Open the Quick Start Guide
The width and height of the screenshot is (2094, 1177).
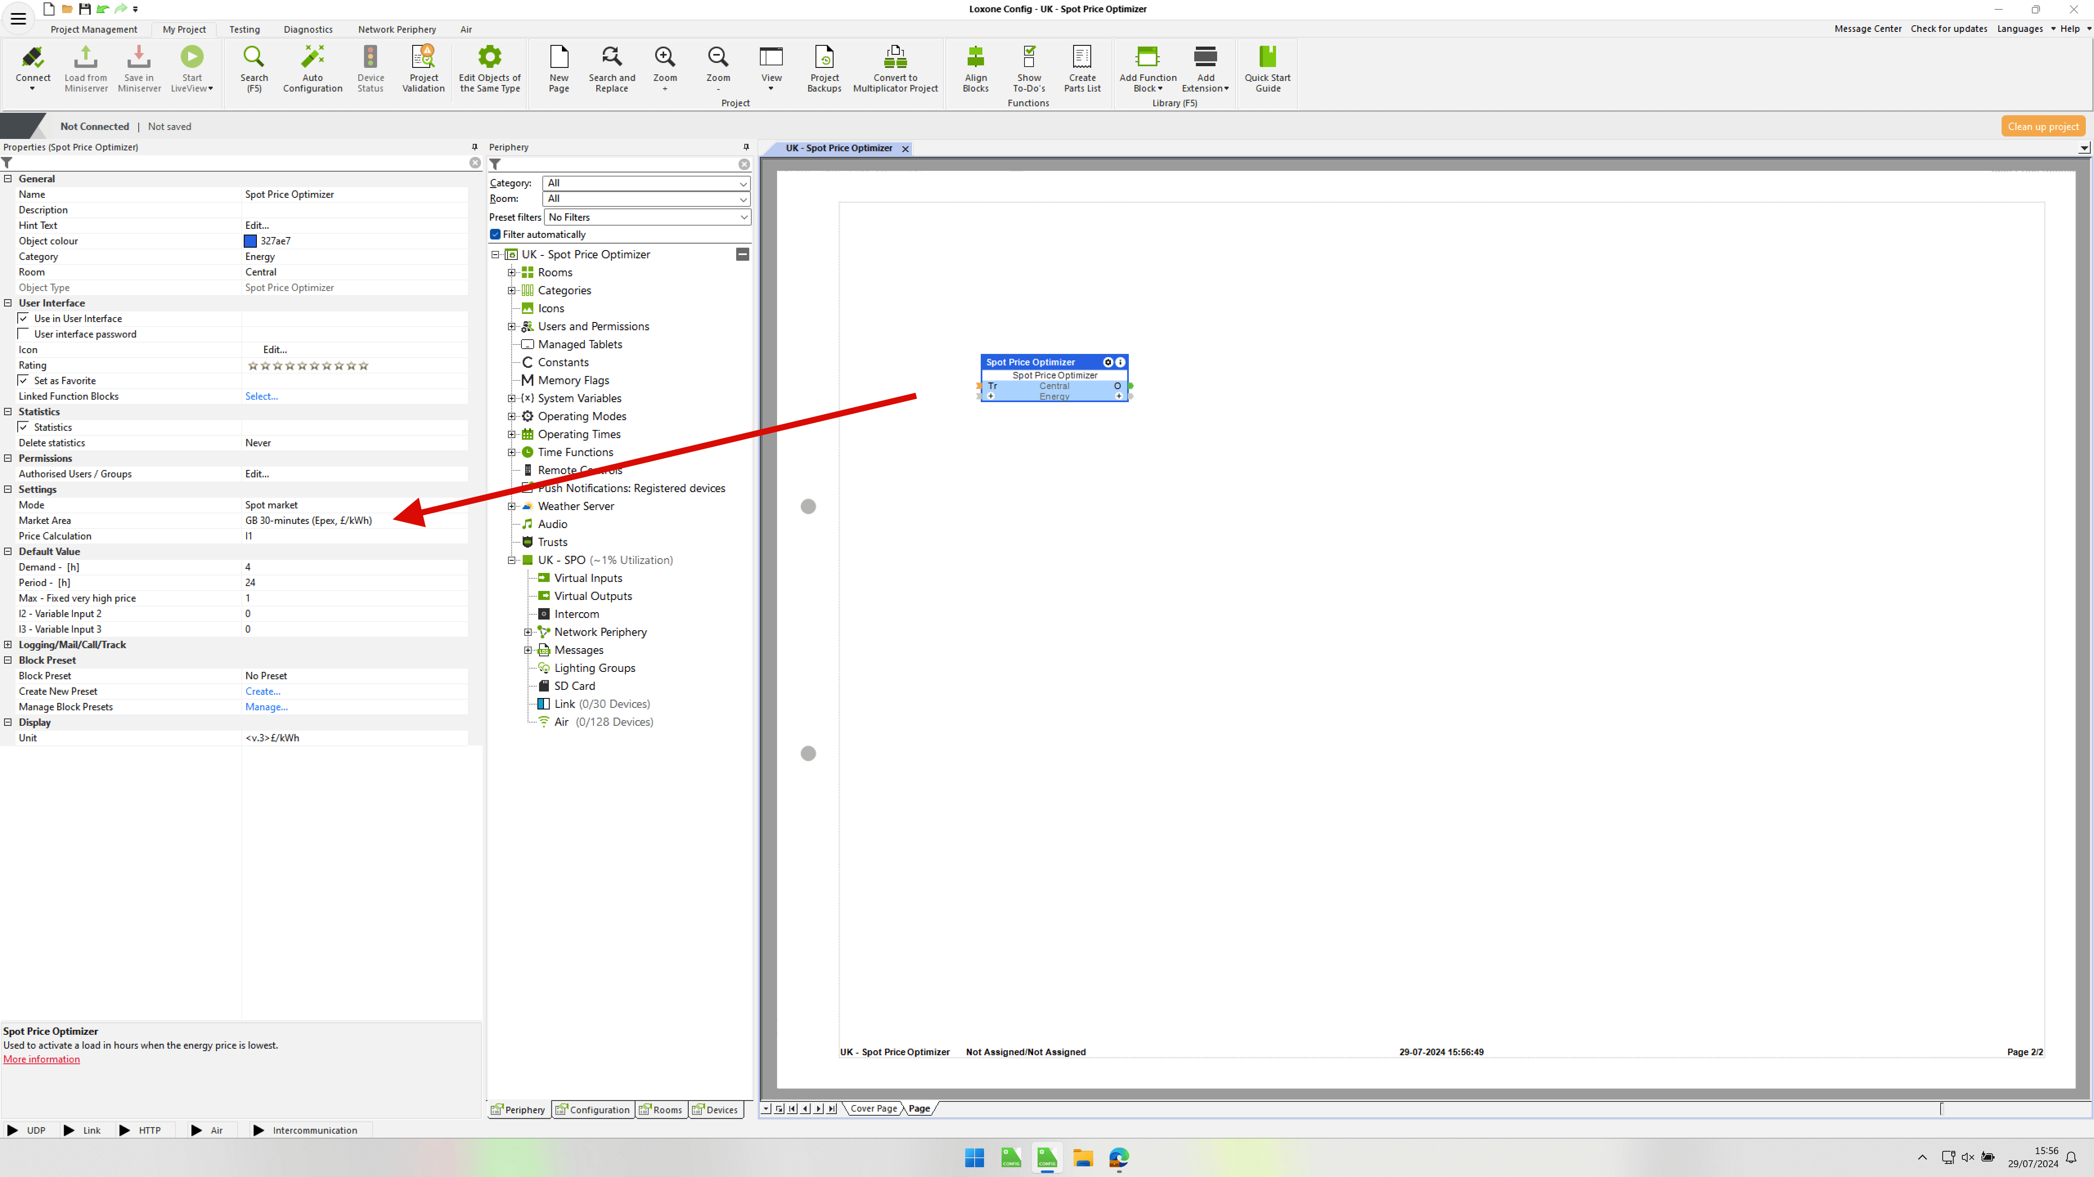[x=1267, y=58]
